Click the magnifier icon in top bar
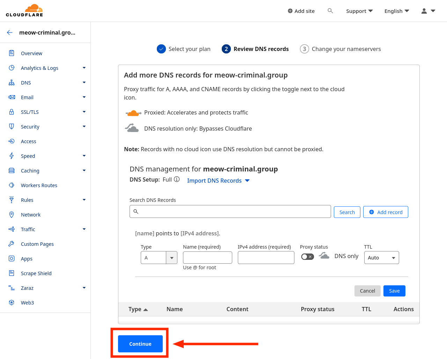This screenshot has height=359, width=447. point(330,11)
